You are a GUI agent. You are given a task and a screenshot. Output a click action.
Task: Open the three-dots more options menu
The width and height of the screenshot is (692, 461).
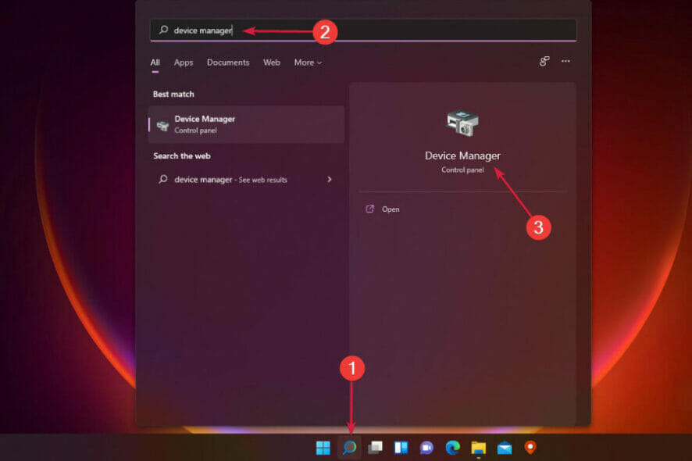click(x=565, y=62)
